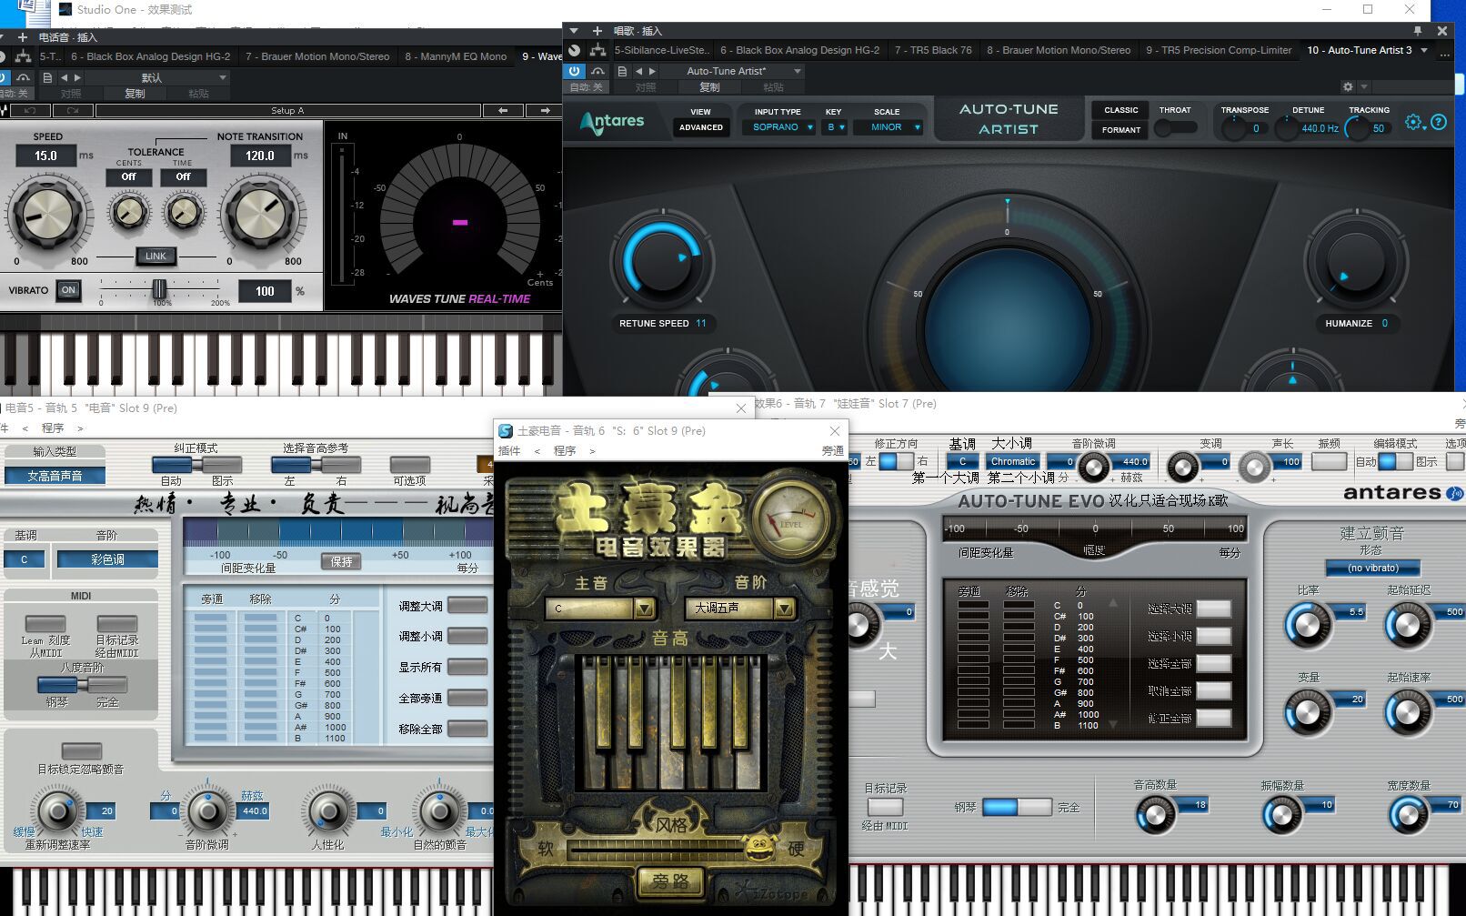Click Antares logo icon in Auto-Tune EVO
This screenshot has width=1466, height=916.
pyautogui.click(x=1455, y=493)
